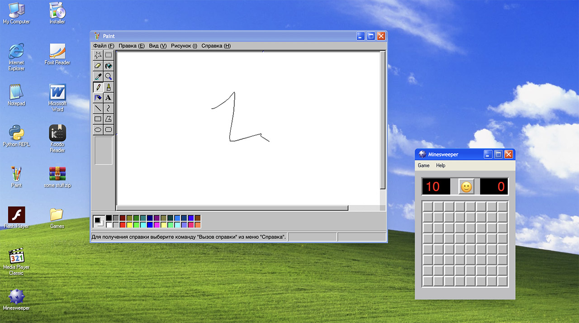The height and width of the screenshot is (323, 579).
Task: Select the Rectangle shape tool
Action: (x=98, y=119)
